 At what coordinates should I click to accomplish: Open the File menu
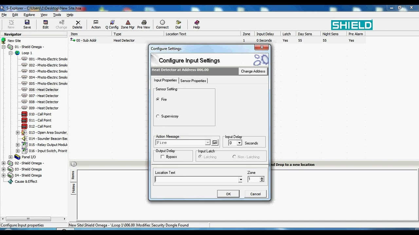(4, 15)
